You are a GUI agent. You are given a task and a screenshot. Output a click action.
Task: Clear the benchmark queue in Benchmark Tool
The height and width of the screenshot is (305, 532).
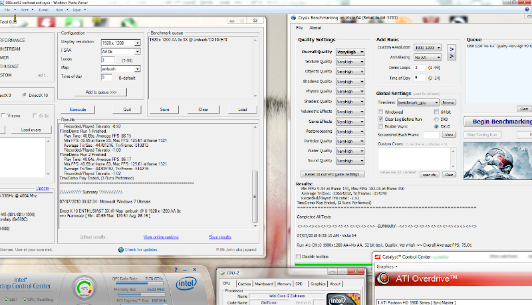point(203,110)
